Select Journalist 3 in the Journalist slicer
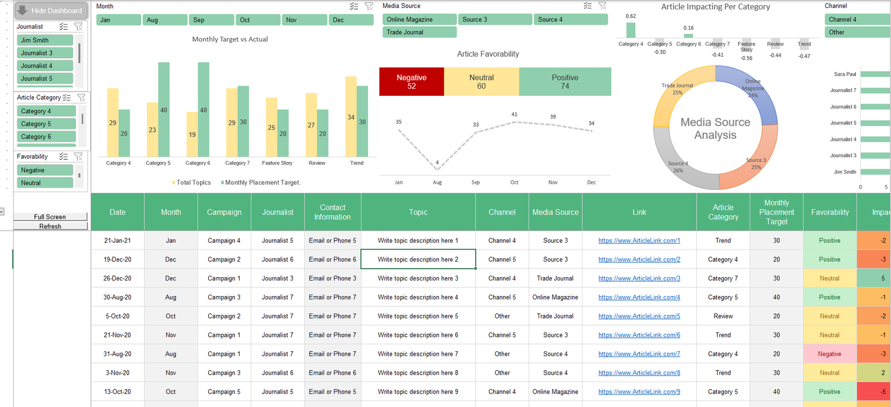The width and height of the screenshot is (891, 407). point(45,53)
